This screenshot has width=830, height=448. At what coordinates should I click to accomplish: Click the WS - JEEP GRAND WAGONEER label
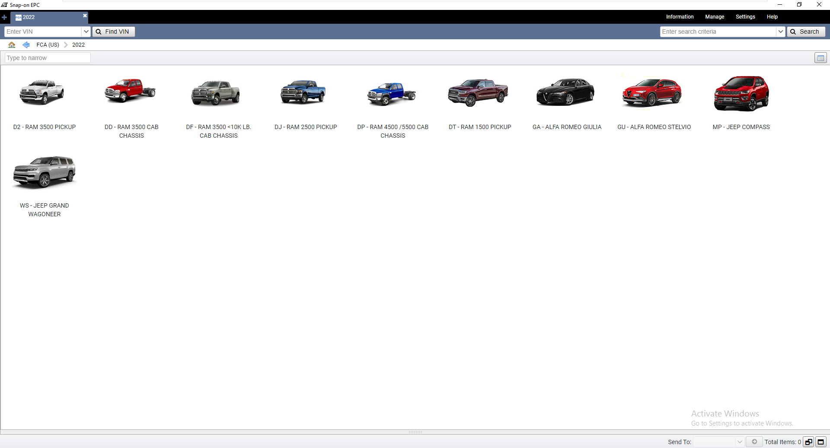45,210
